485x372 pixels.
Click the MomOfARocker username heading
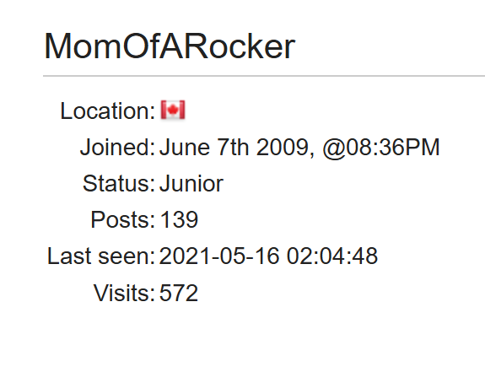pos(170,46)
